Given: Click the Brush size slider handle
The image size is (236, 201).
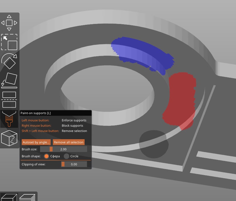Looking at the screenshot, I should [51, 149].
